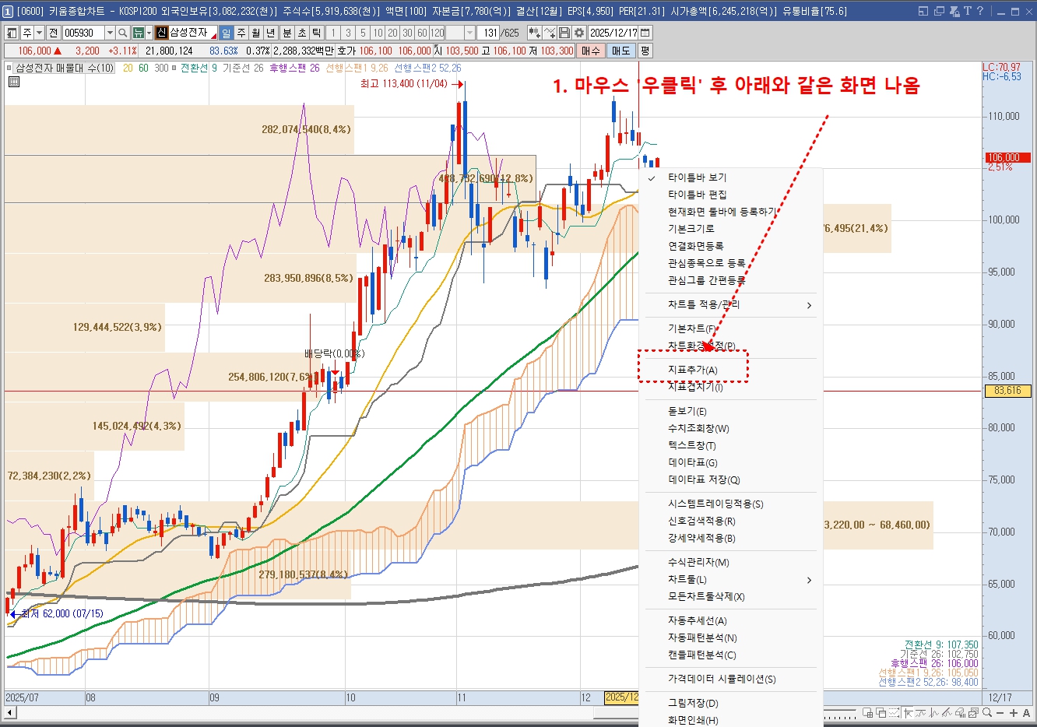This screenshot has width=1037, height=727.
Task: Click the minus zoom-out icon at chart bottom
Action: 1000,712
